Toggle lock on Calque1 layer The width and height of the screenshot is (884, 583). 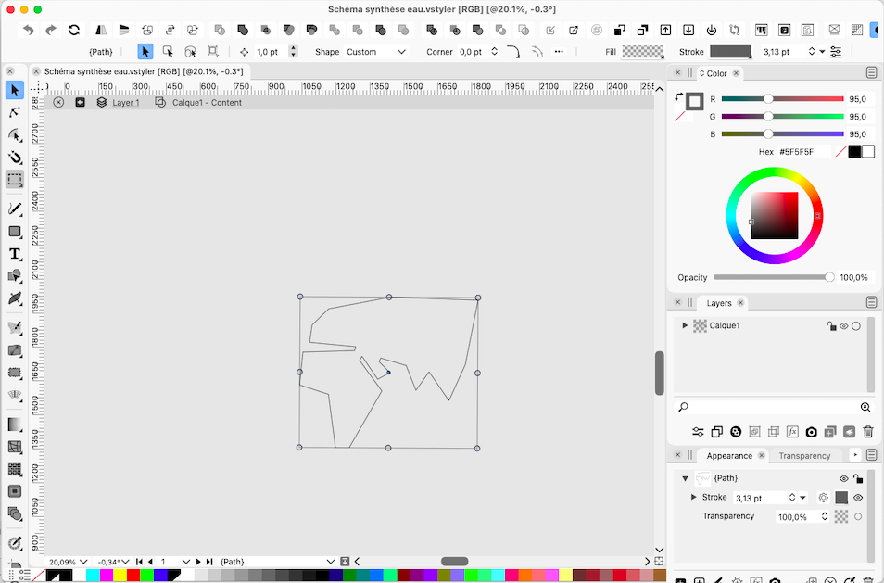(x=831, y=326)
